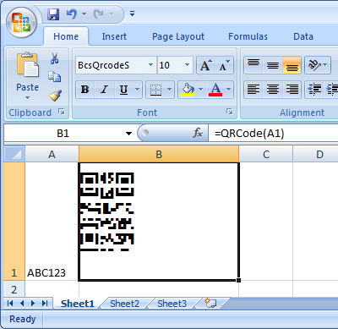The height and width of the screenshot is (329, 338).
Task: Click the BcsQrcodeS font name box
Action: click(112, 65)
